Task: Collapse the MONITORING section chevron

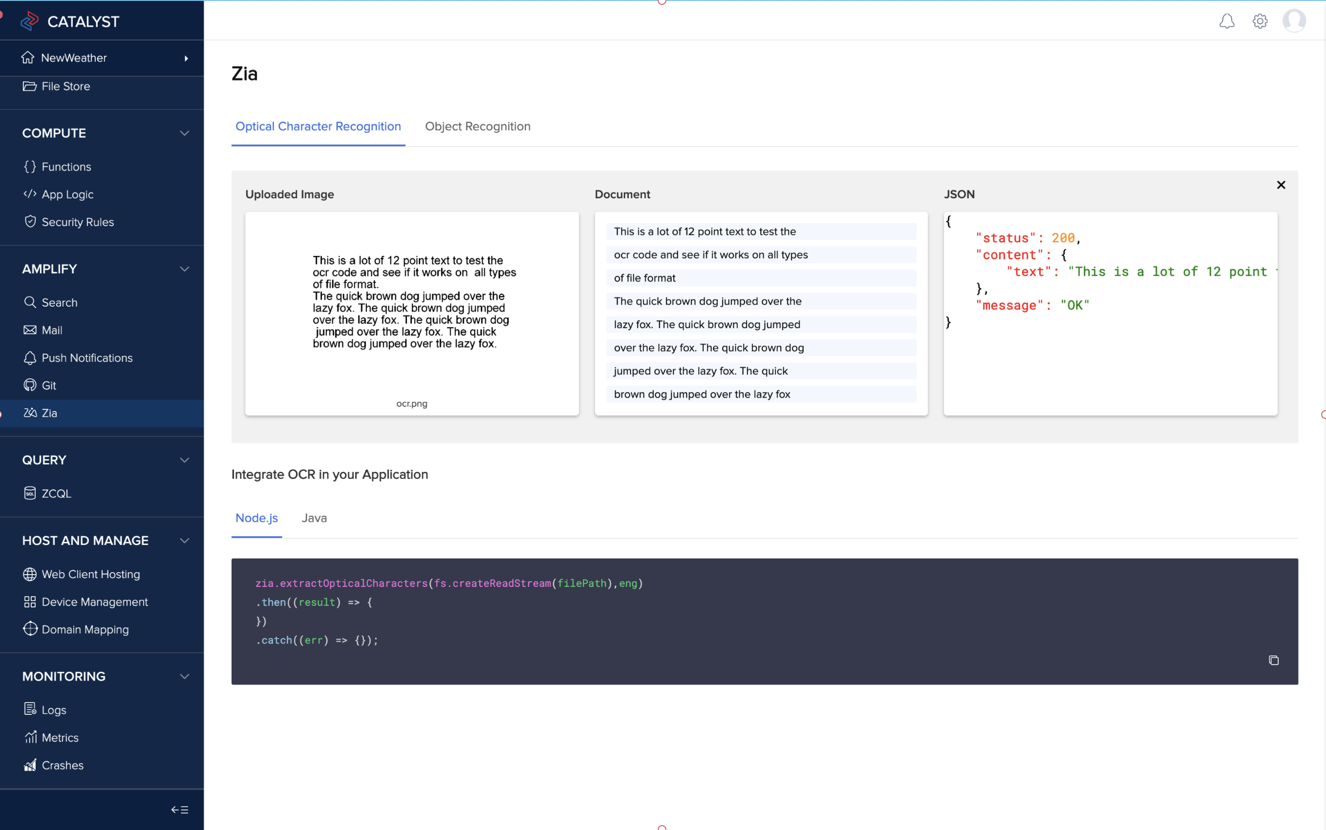Action: pyautogui.click(x=185, y=676)
